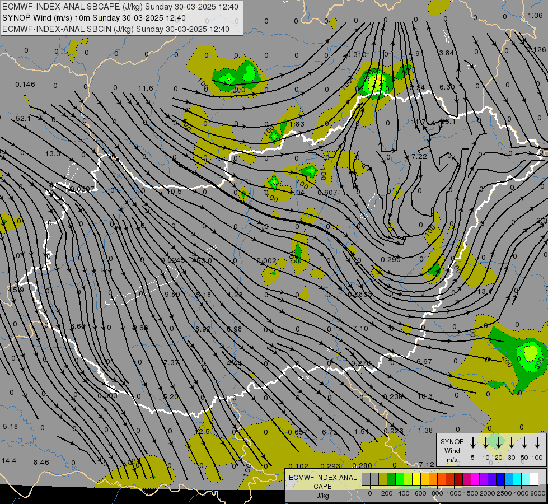The height and width of the screenshot is (504, 548).
Task: Click the map value '3.84'
Action: [x=446, y=53]
